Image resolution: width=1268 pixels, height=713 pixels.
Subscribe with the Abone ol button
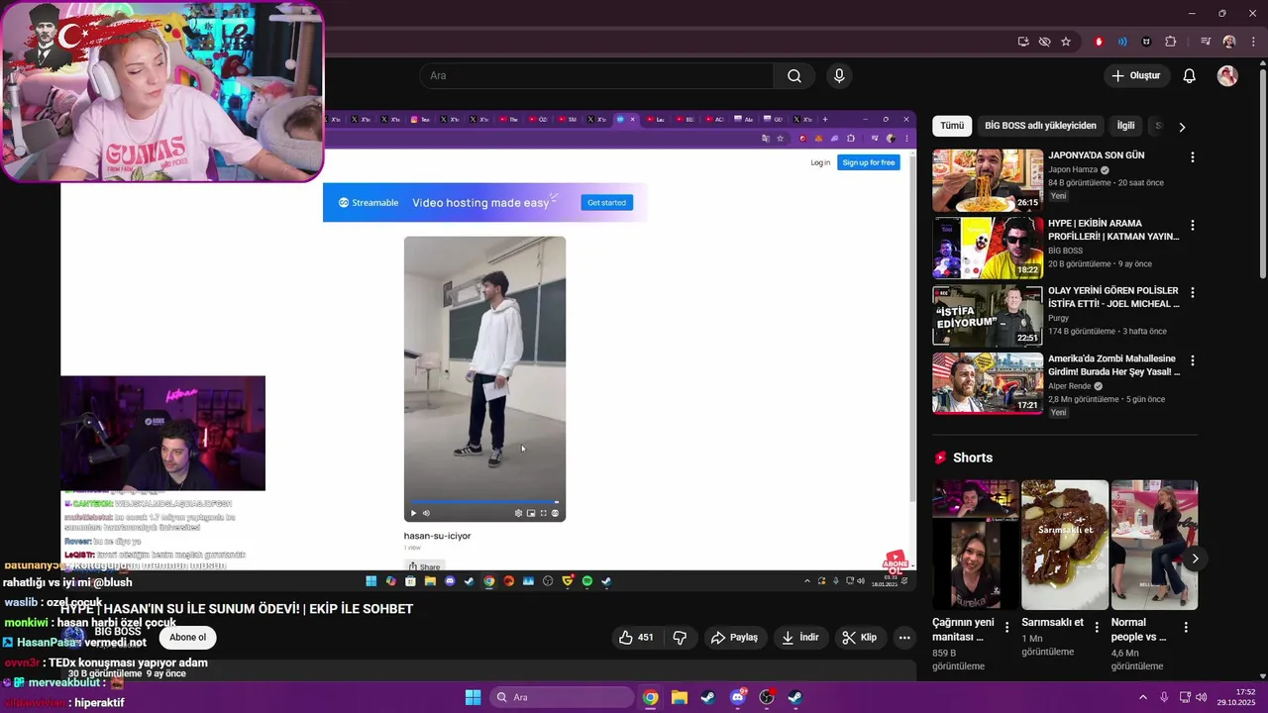tap(187, 638)
